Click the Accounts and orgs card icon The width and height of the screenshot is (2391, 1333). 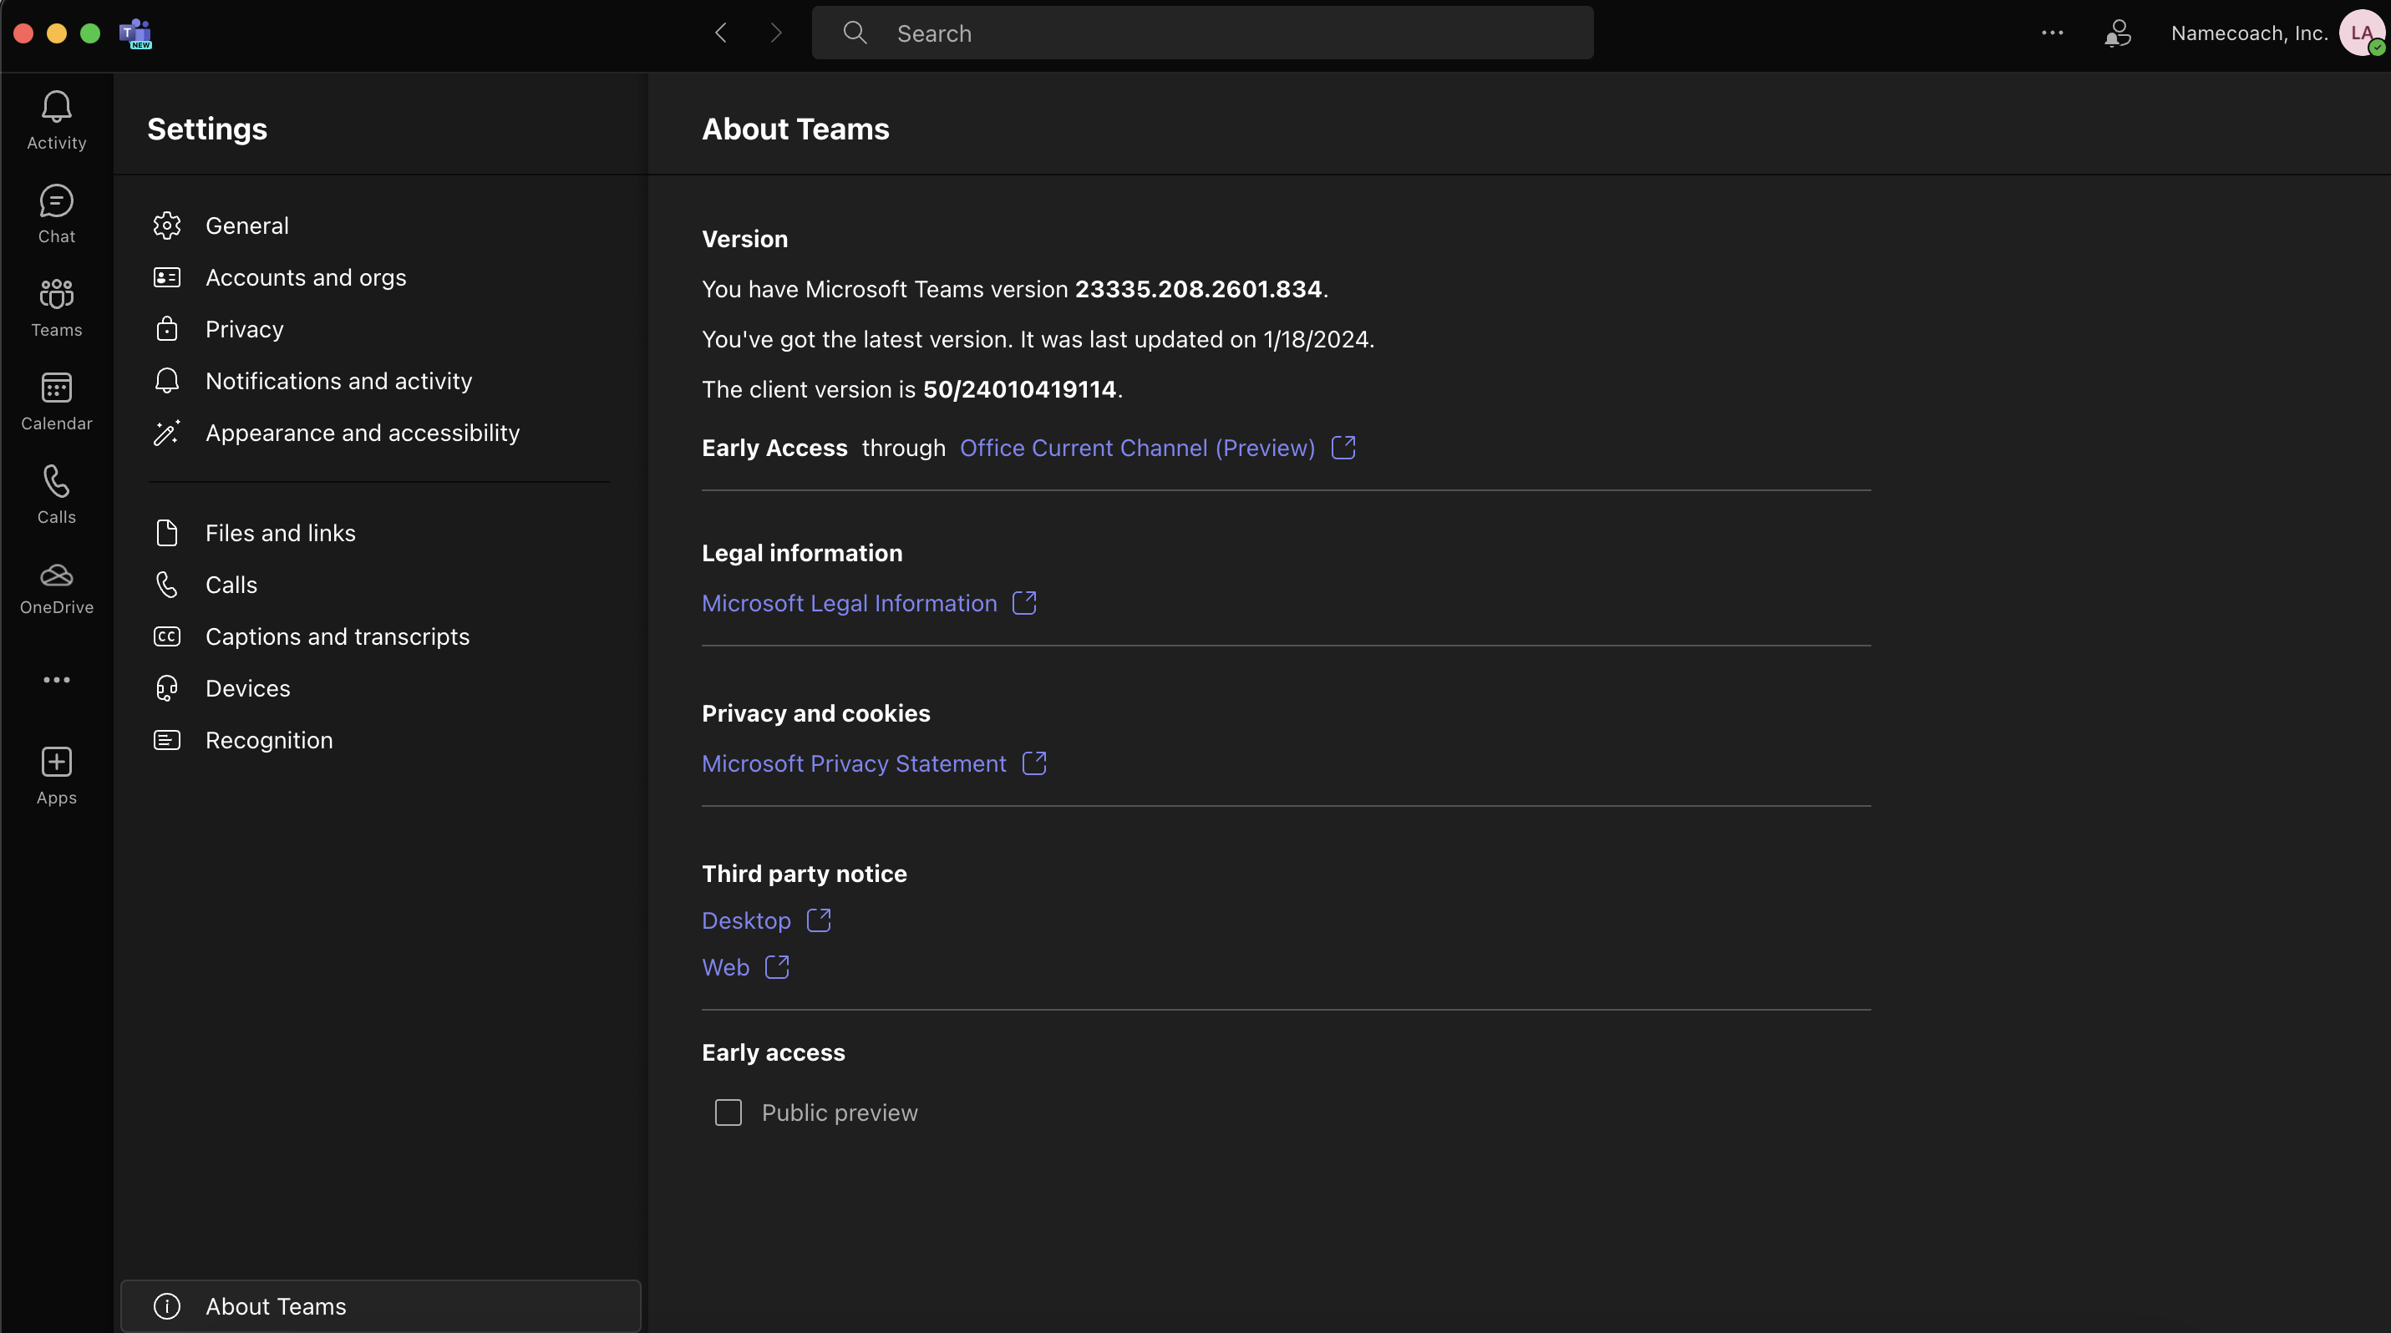coord(167,277)
